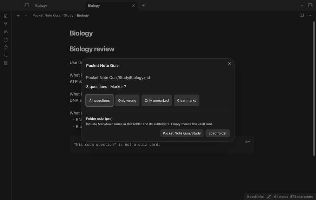Switch to the first Biology tab
The height and width of the screenshot is (200, 316).
[41, 6]
